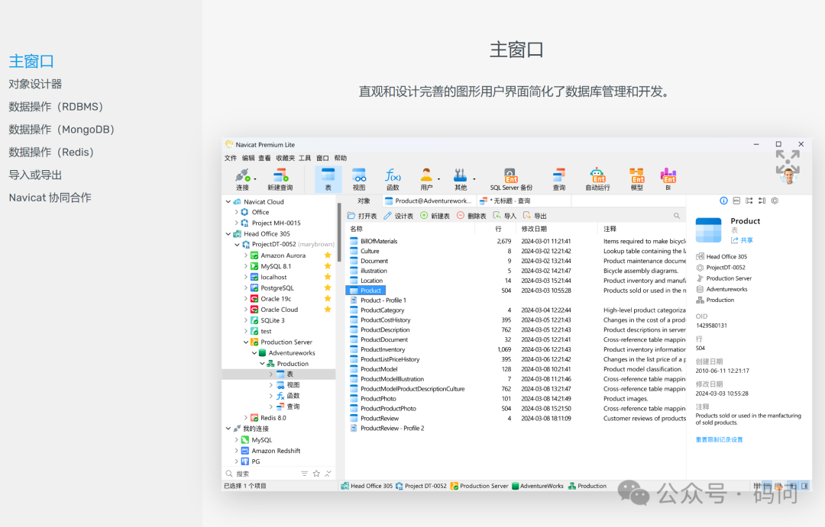825x527 pixels.
Task: Toggle favorite star for MySQL 8.1
Action: click(328, 266)
